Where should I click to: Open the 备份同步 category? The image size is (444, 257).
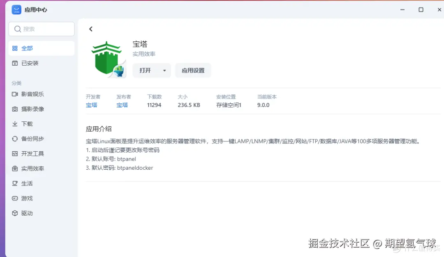(42, 139)
